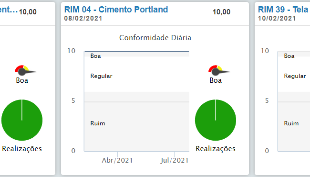Image resolution: width=310 pixels, height=177 pixels.
Task: Click the gauge icon in the leftmost card
Action: [x=25, y=70]
